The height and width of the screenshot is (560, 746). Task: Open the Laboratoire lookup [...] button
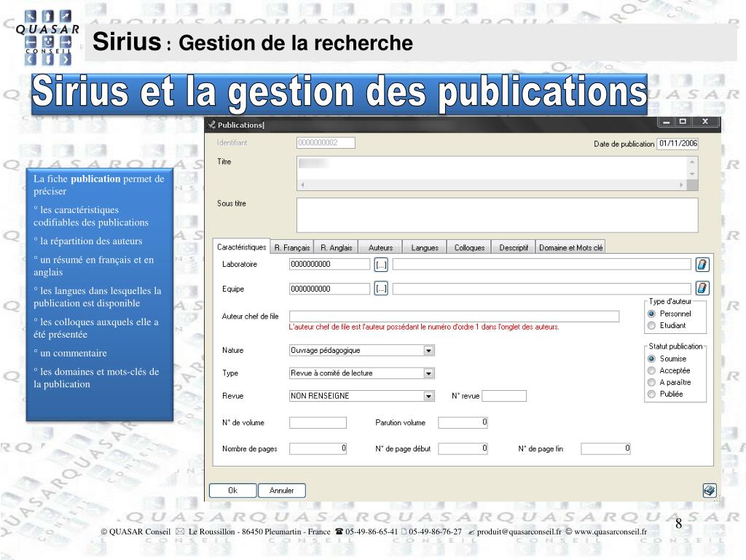[x=380, y=265]
